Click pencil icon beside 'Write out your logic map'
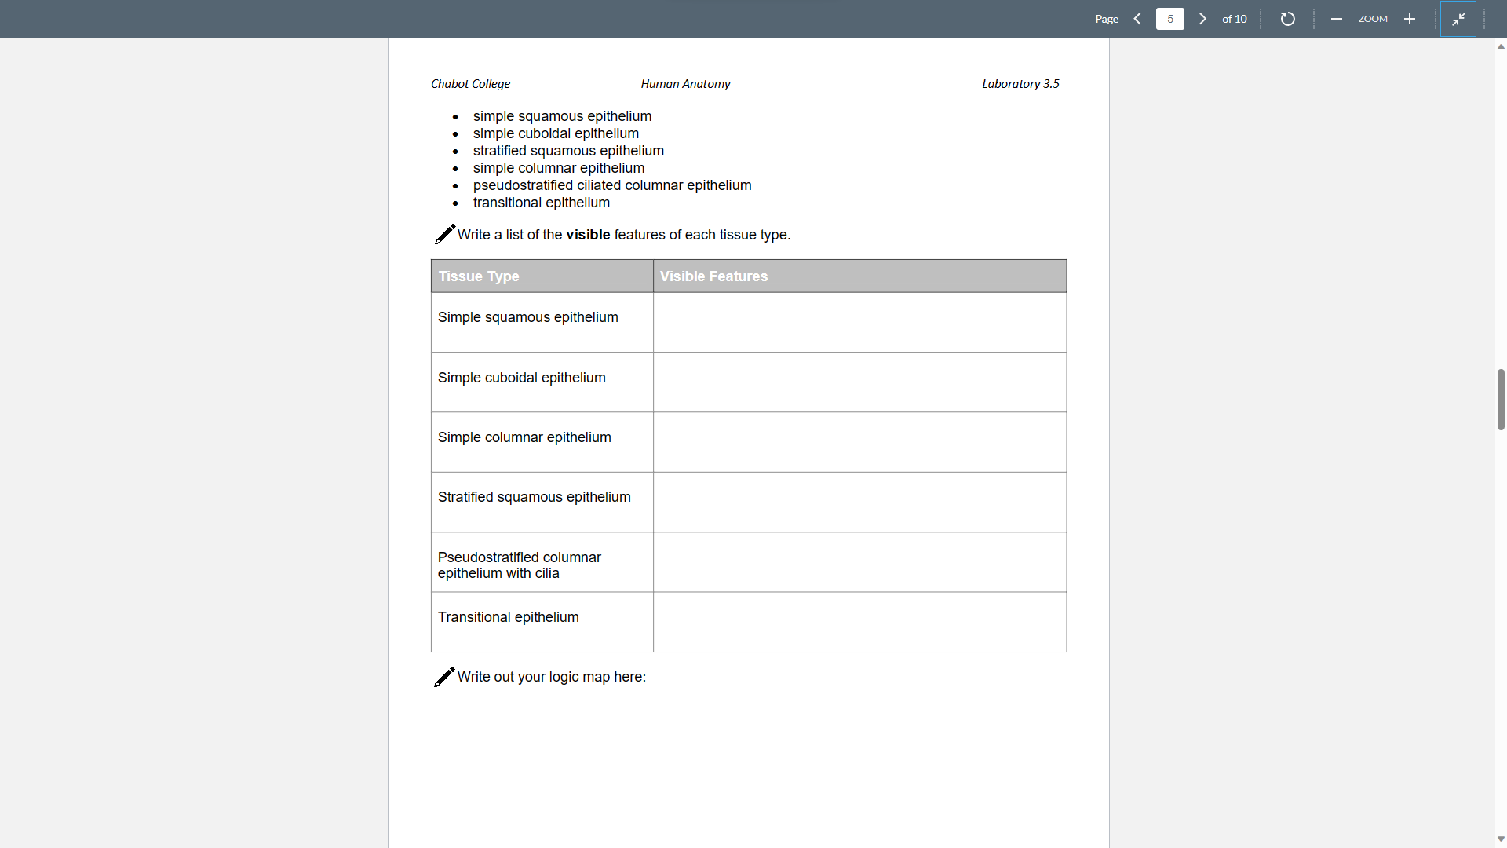The width and height of the screenshot is (1507, 848). pos(444,677)
